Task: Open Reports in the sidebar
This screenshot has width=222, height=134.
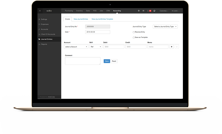Action: (x=44, y=44)
